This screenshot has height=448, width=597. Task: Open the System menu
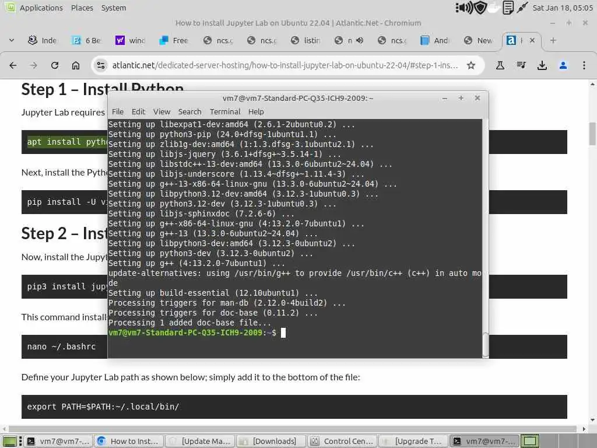point(114,8)
